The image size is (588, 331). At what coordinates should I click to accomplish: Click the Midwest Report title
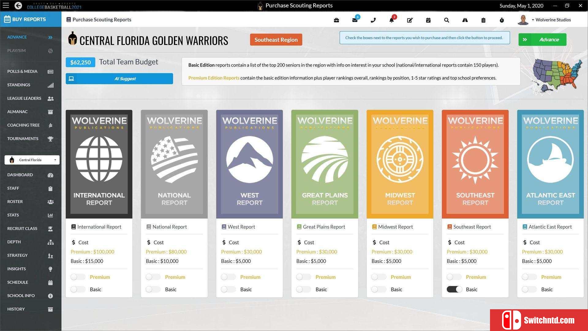(x=395, y=227)
